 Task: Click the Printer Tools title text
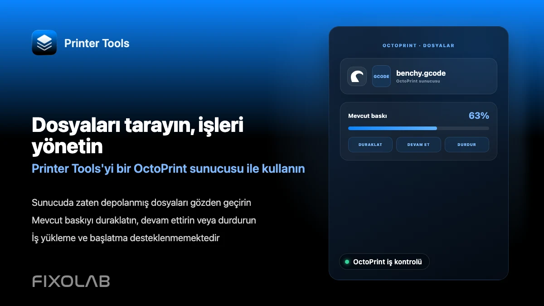(x=97, y=44)
